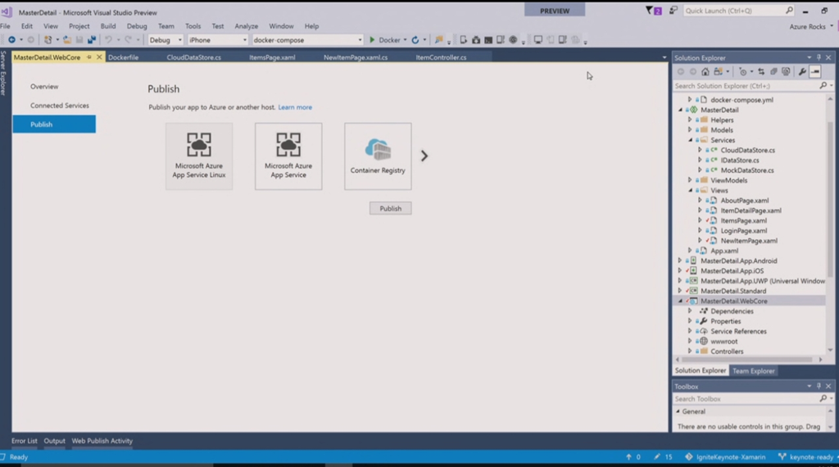Screen dimensions: 839x467
Task: Open the Build menu
Action: click(x=108, y=26)
